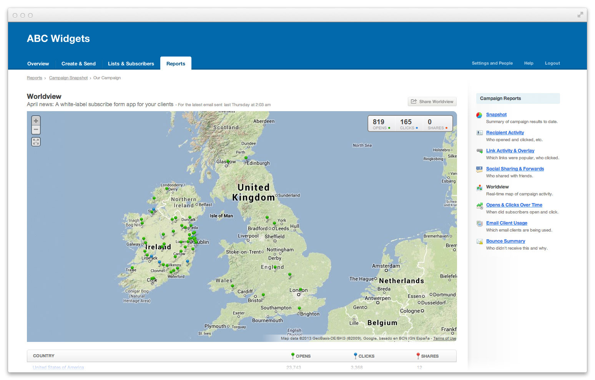The image size is (595, 380).
Task: Open the map Terms of Use link
Action: pyautogui.click(x=445, y=338)
